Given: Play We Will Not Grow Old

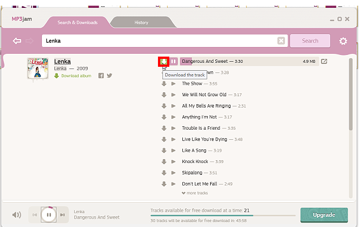Looking at the screenshot, I should pos(173,95).
